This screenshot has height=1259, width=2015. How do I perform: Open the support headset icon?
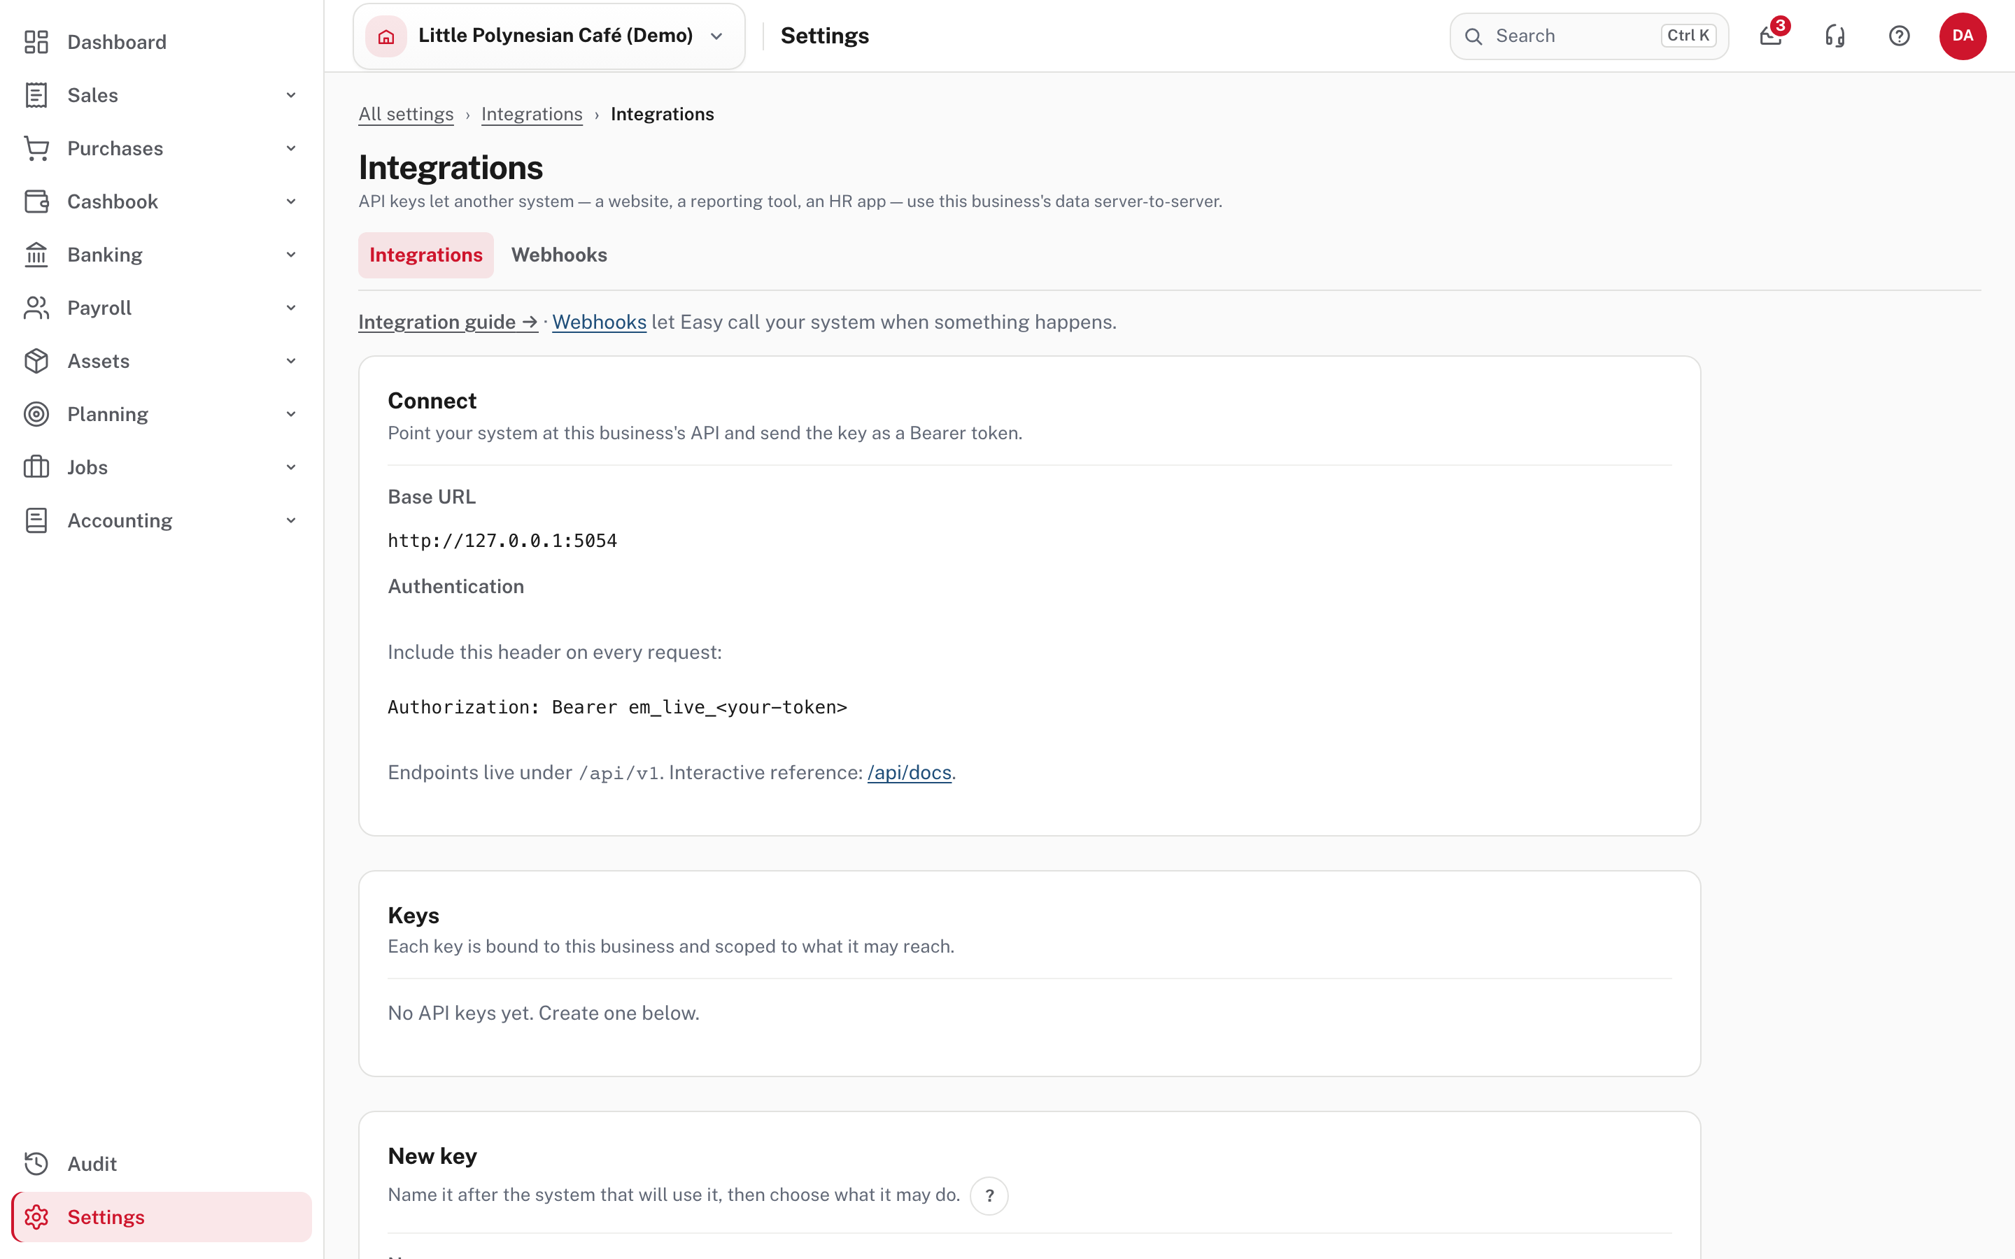tap(1835, 36)
